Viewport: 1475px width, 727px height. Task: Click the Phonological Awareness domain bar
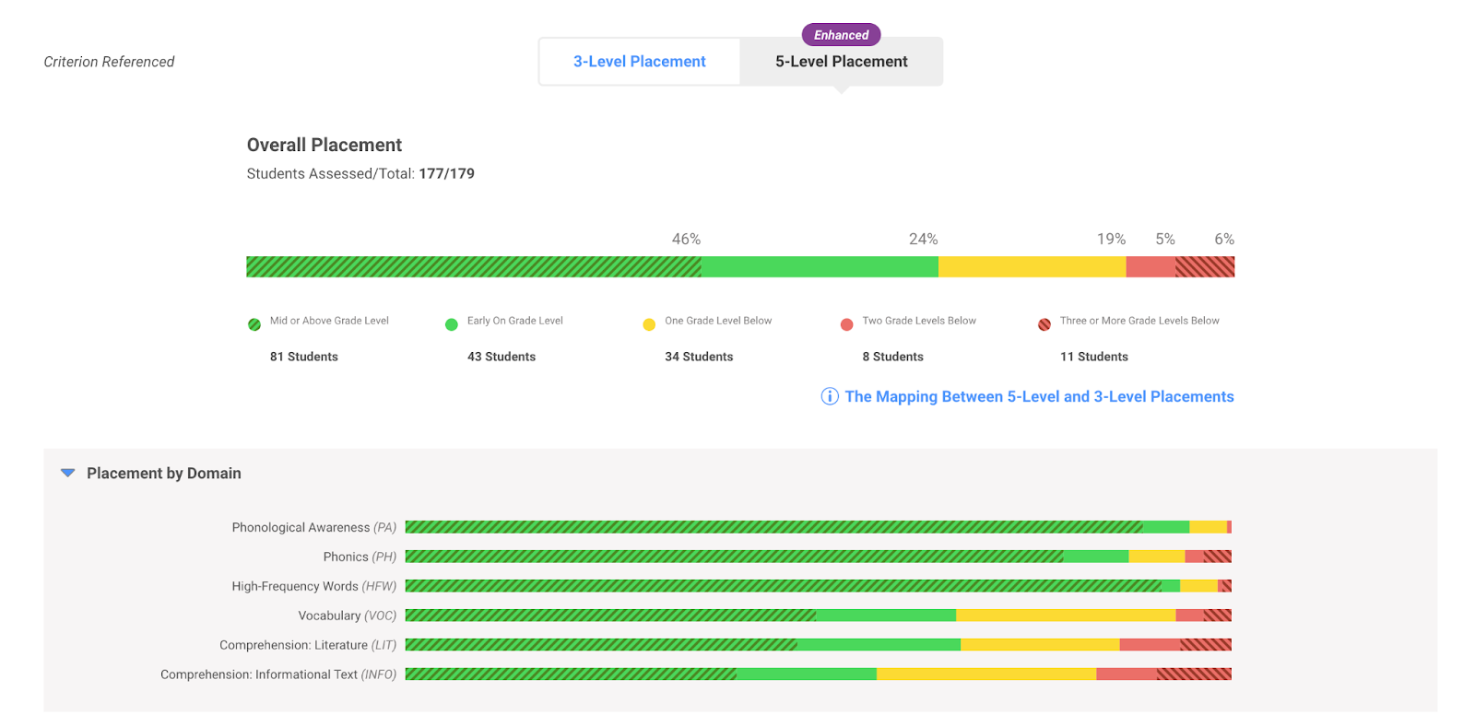818,527
